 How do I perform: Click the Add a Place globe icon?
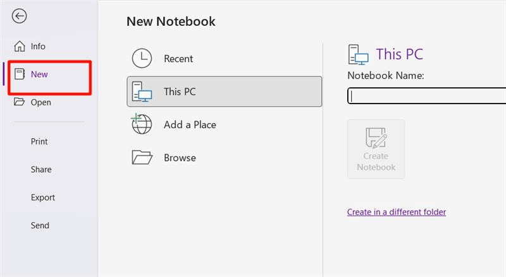[x=141, y=124]
